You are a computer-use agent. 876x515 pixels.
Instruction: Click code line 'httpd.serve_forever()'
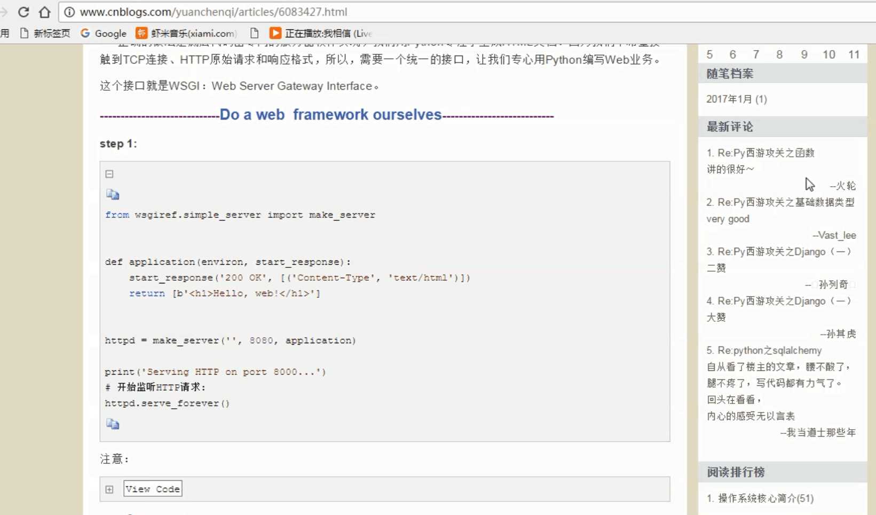click(167, 403)
